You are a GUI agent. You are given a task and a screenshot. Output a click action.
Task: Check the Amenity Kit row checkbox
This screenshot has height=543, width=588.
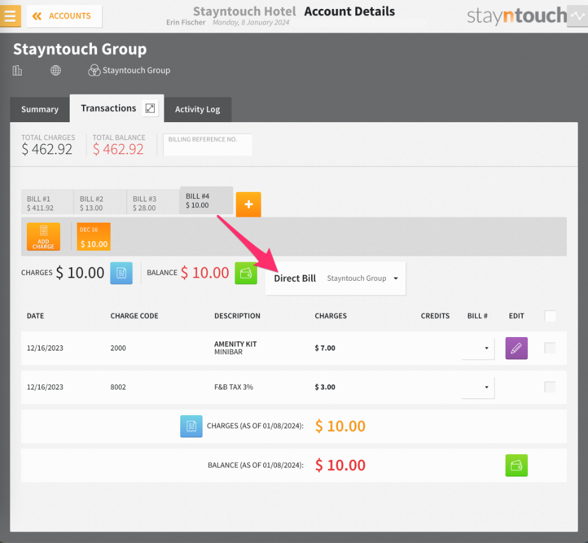click(x=550, y=348)
